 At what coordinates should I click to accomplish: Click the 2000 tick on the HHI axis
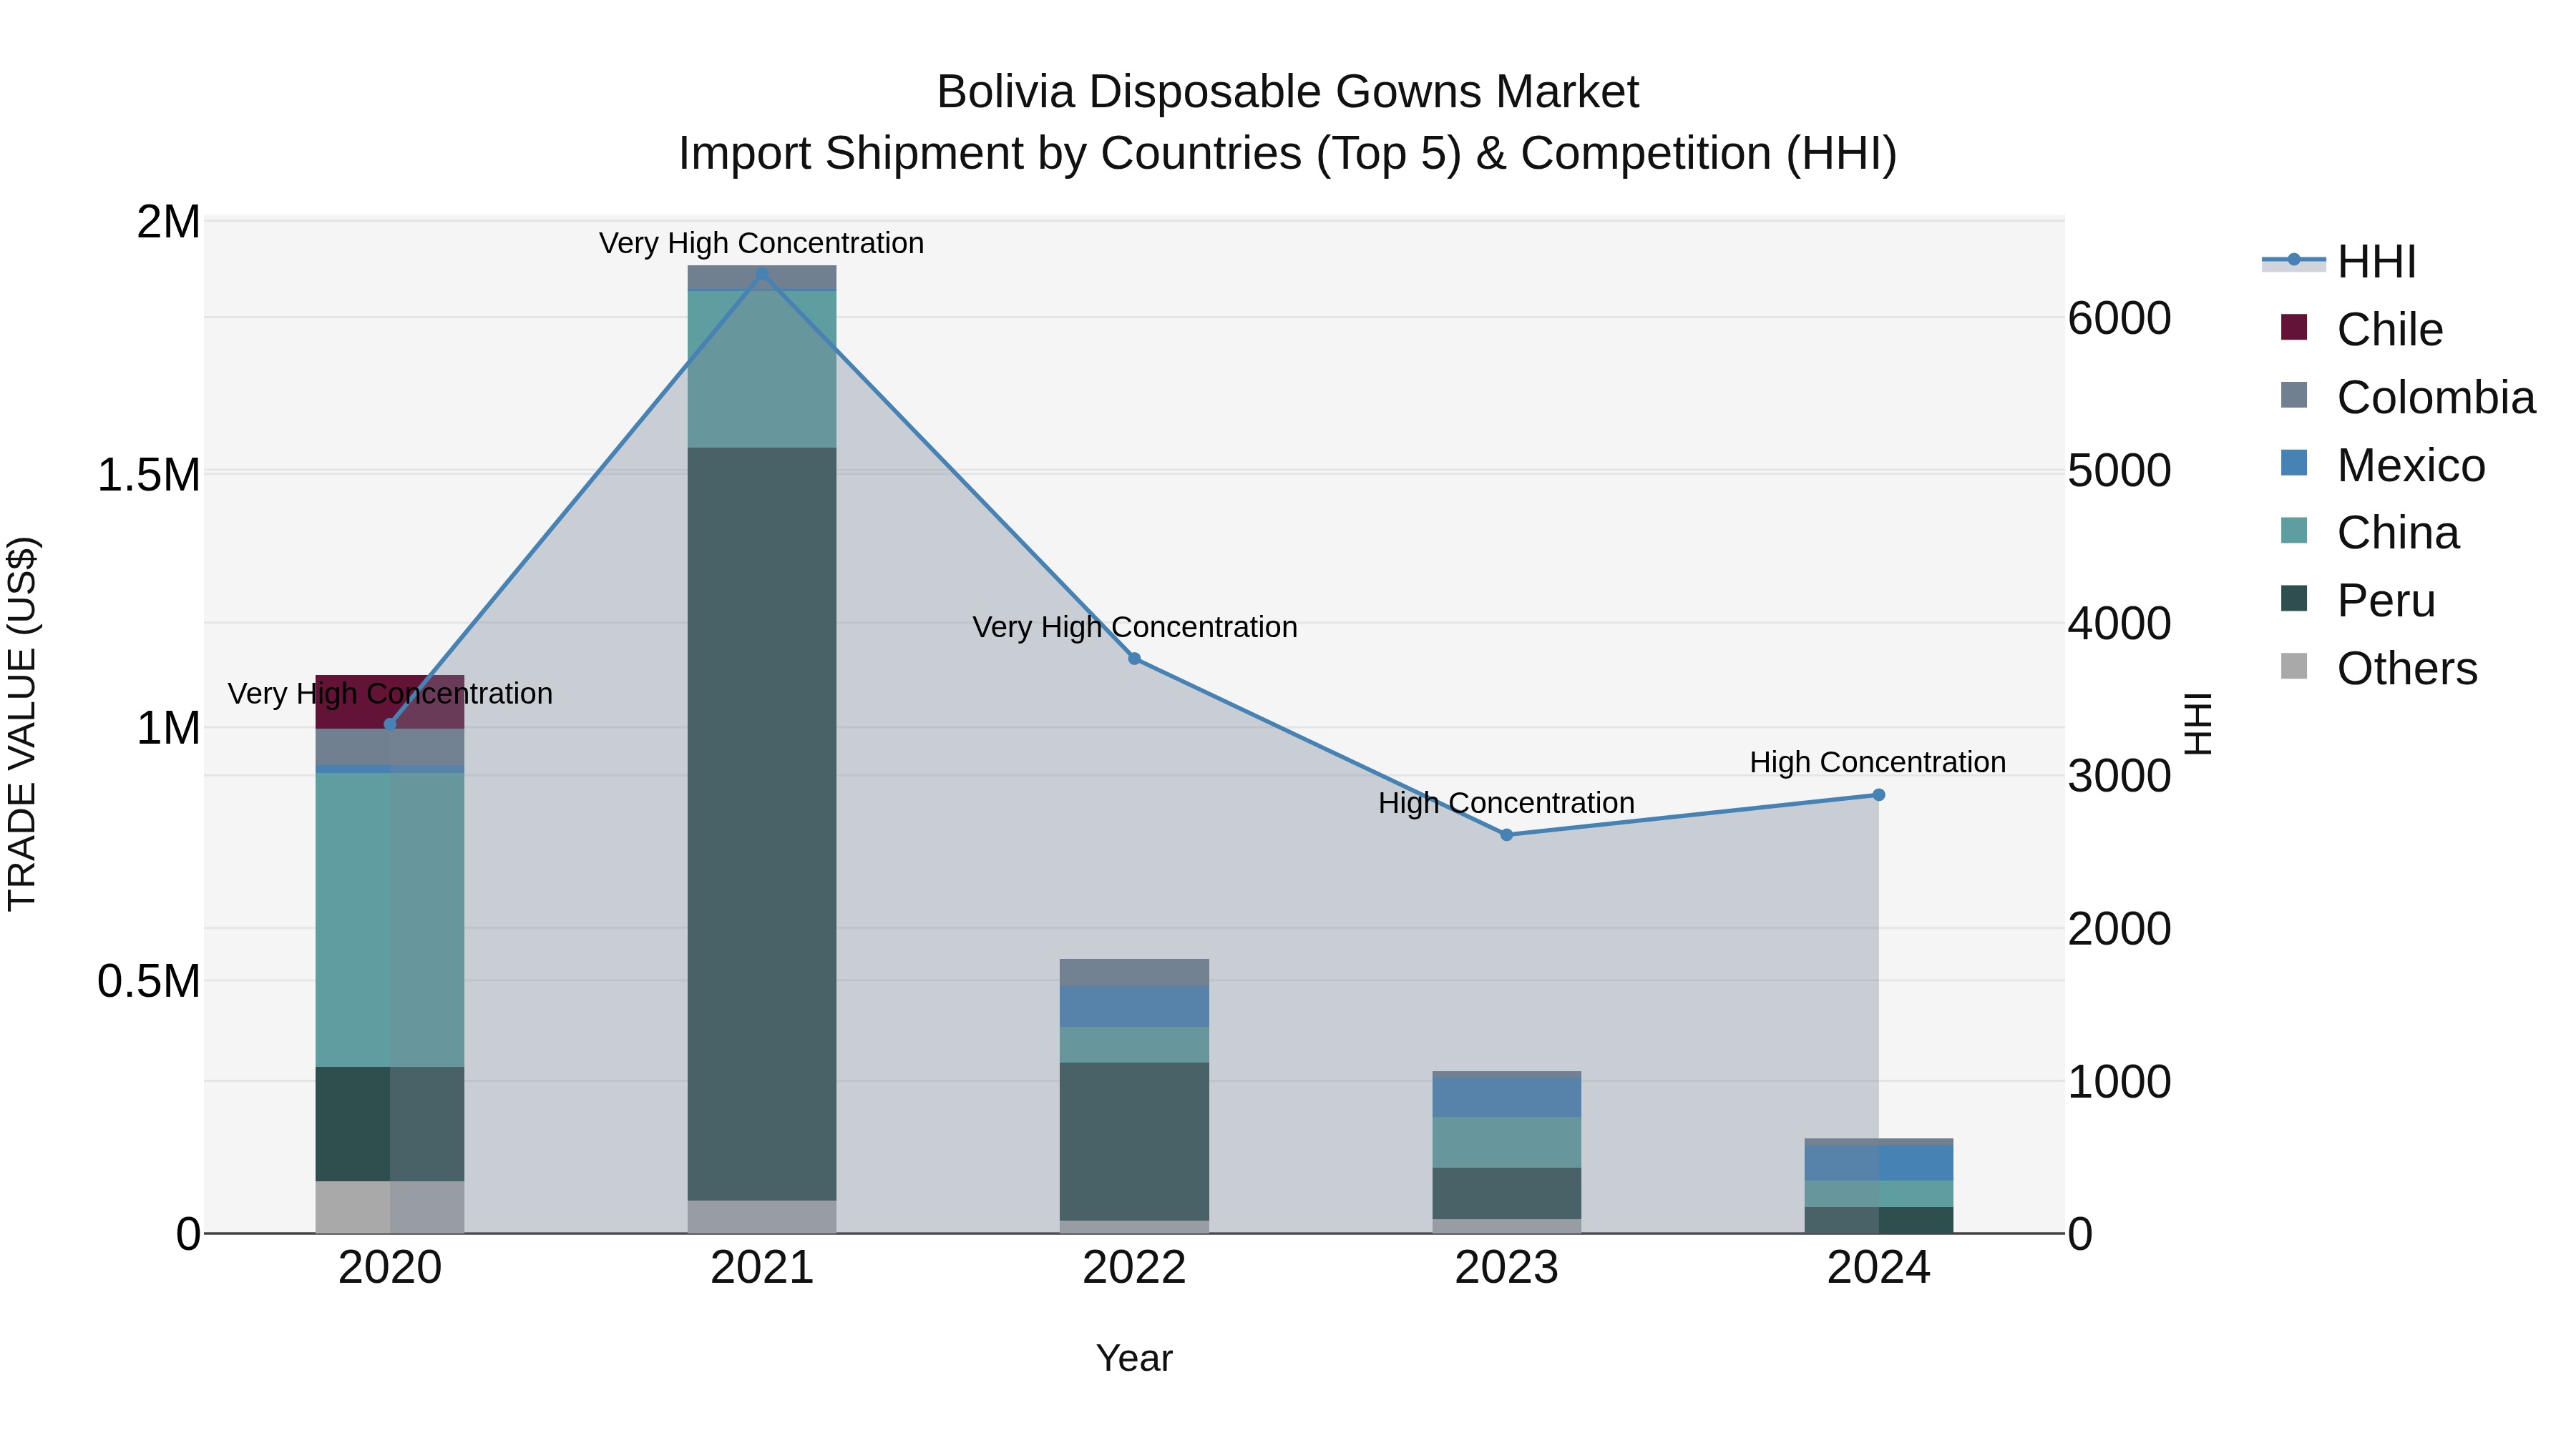pyautogui.click(x=2120, y=930)
